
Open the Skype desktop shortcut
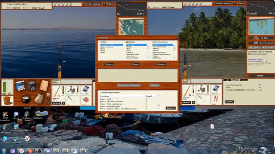5,140
